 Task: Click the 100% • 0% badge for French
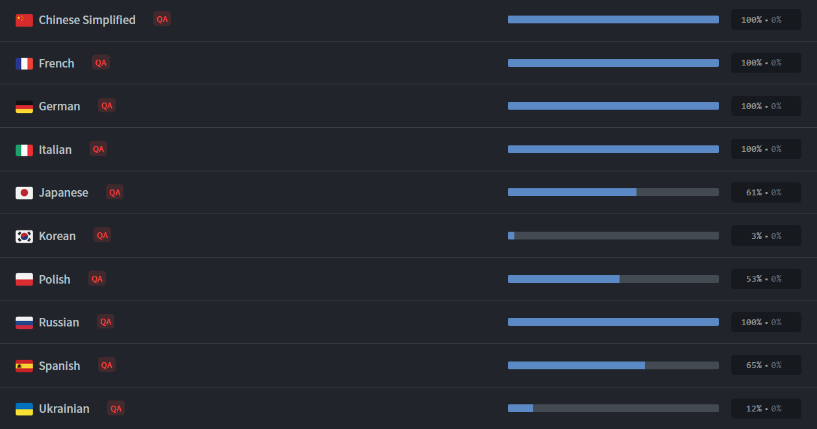click(x=766, y=63)
